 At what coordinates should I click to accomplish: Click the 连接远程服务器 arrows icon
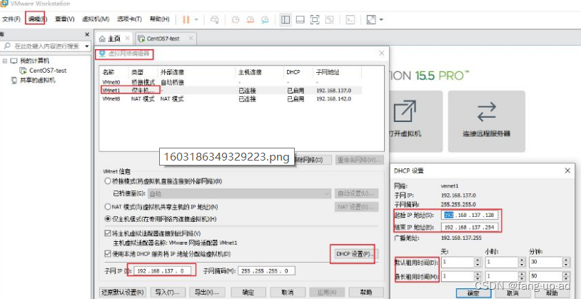tap(487, 112)
